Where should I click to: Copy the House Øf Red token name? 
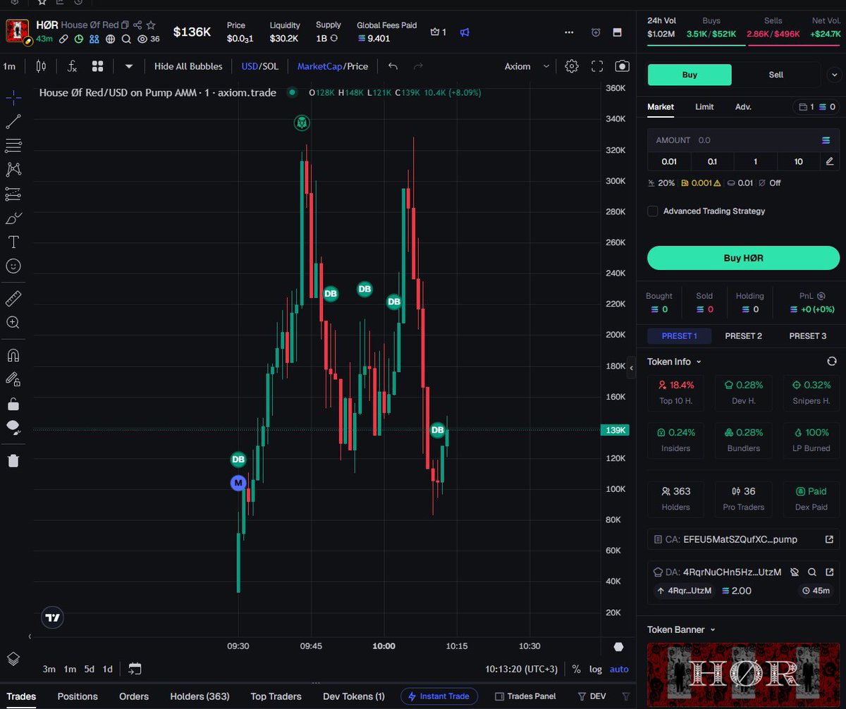(x=125, y=25)
